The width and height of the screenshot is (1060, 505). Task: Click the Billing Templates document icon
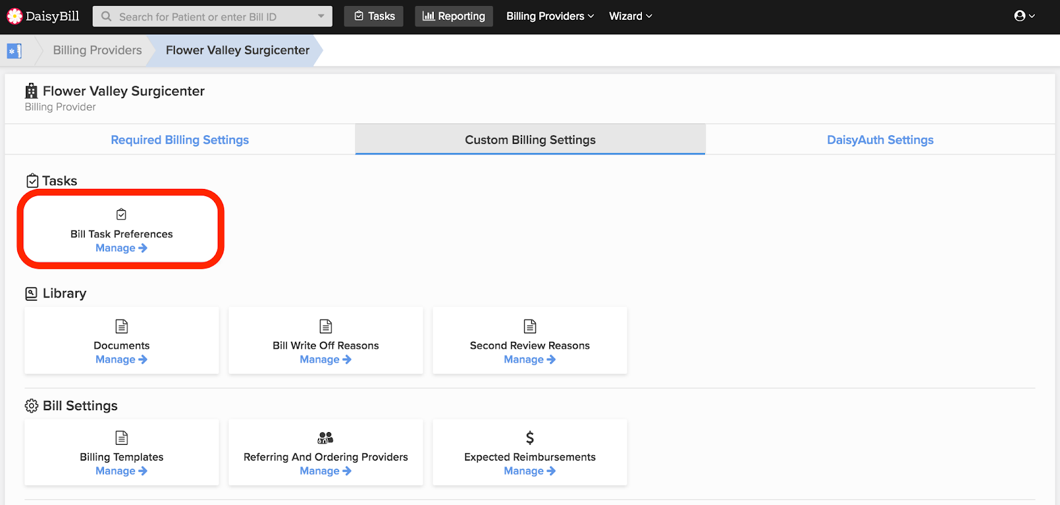pos(121,437)
